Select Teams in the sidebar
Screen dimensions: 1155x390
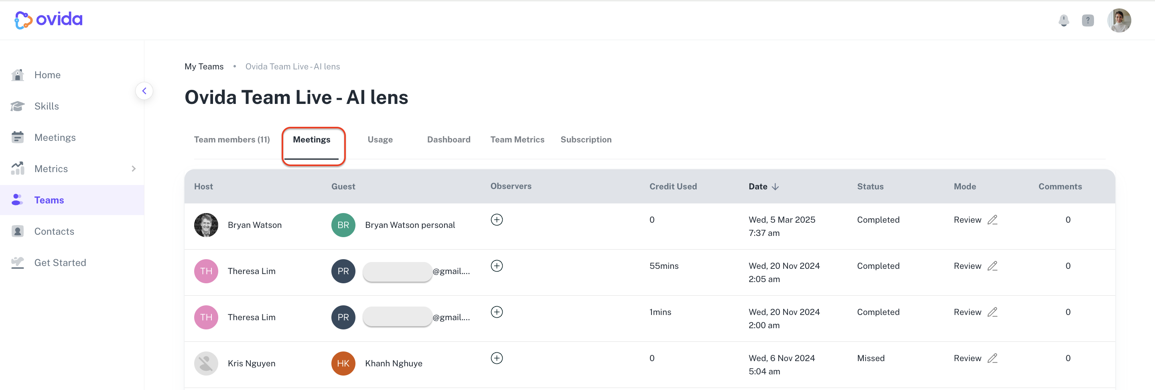(x=72, y=200)
